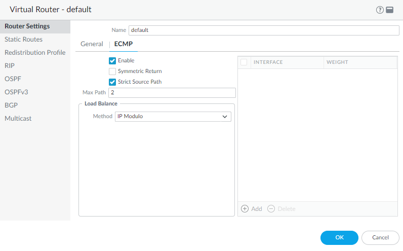The image size is (403, 251).
Task: Open the help question mark icon
Action: (380, 10)
